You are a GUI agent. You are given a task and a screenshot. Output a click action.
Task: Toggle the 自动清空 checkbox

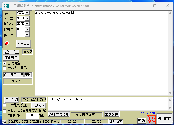(4, 63)
